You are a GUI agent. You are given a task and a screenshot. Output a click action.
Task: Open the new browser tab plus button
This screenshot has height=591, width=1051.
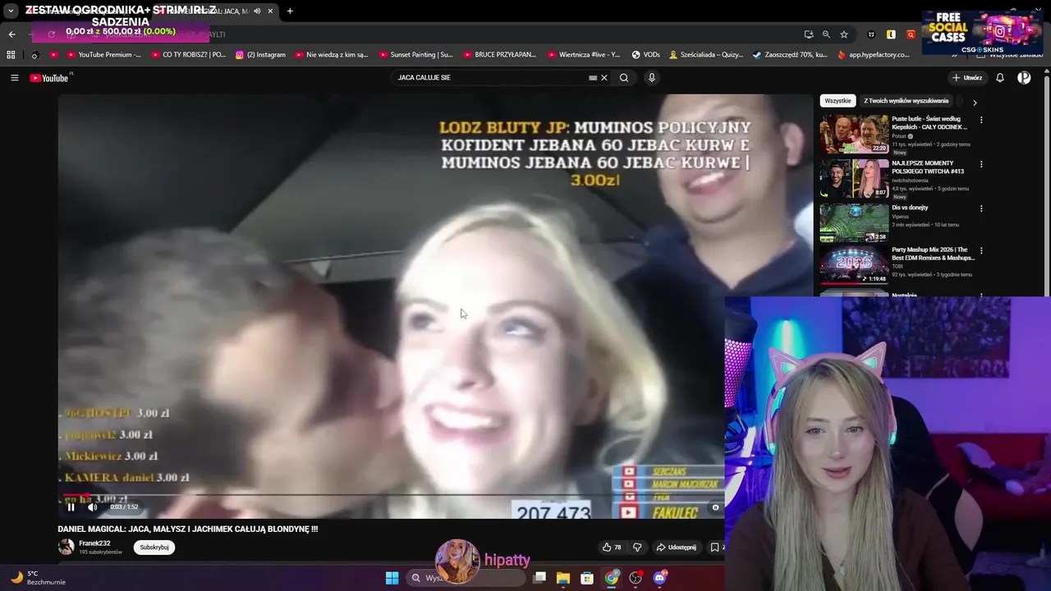coord(290,11)
